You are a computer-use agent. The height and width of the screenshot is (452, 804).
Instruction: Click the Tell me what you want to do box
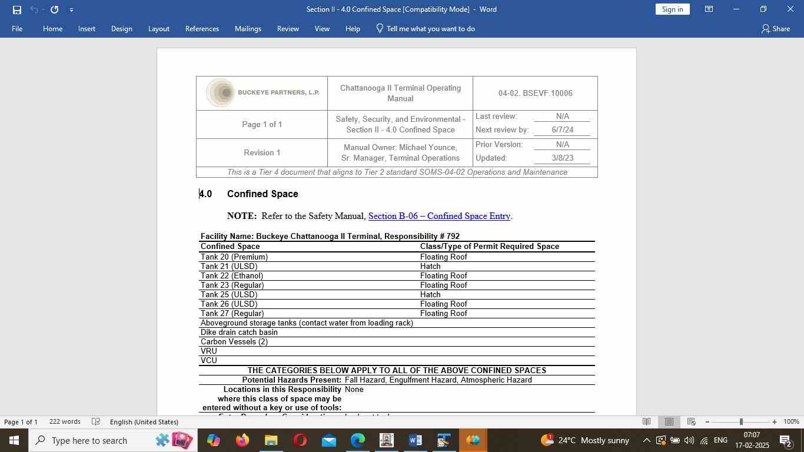[425, 28]
